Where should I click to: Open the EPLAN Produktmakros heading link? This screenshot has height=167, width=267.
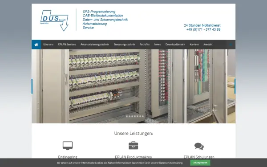pos(133,157)
